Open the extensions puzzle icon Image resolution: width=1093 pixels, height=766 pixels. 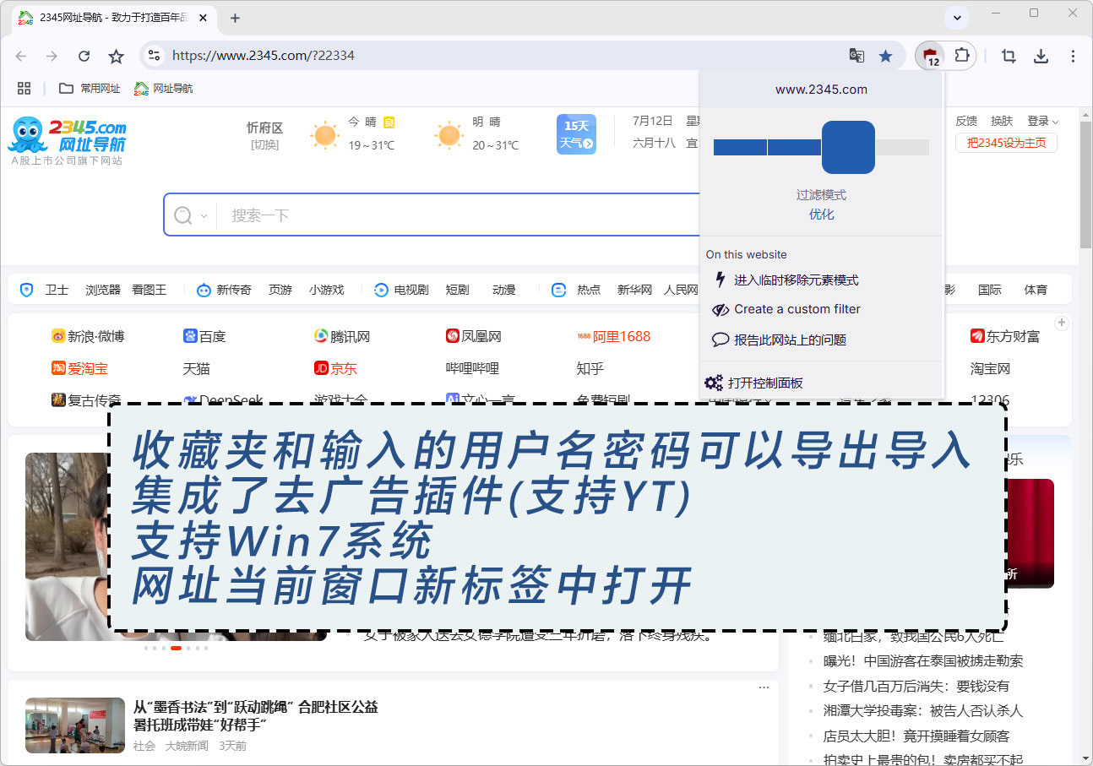click(961, 56)
